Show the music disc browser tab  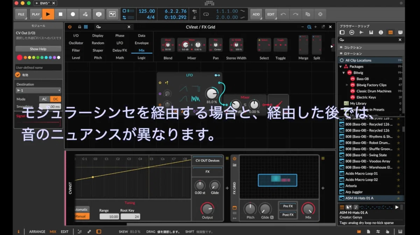(381, 33)
